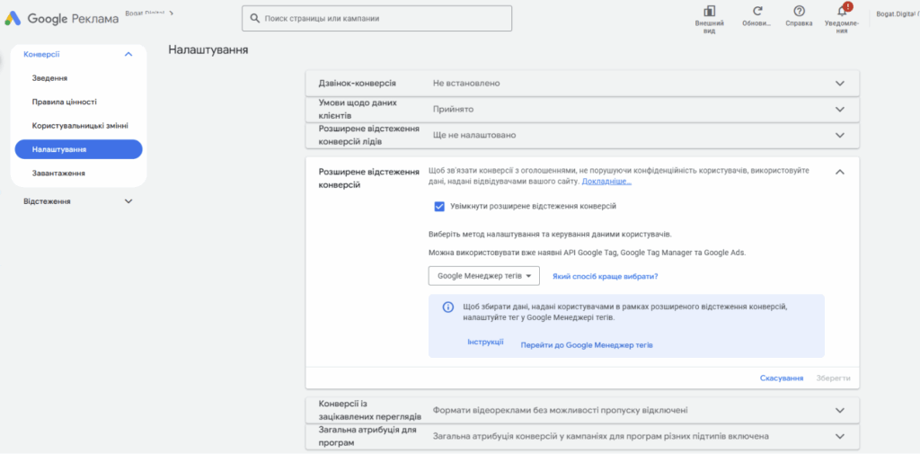Open the Інструкції link
920x454 pixels.
tap(485, 343)
